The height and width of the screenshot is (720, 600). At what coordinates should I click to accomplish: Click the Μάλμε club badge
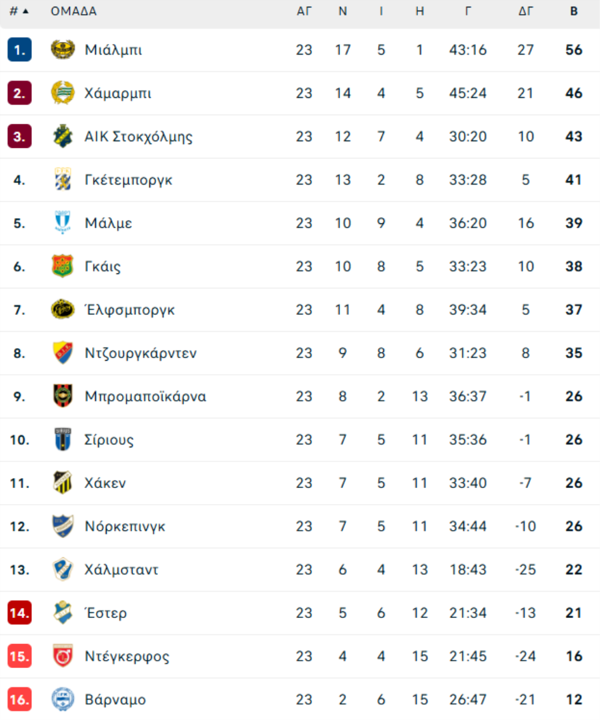point(63,223)
